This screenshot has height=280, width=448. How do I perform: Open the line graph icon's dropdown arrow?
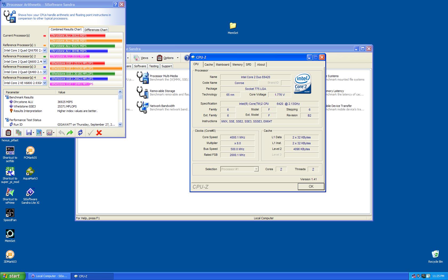click(x=54, y=133)
